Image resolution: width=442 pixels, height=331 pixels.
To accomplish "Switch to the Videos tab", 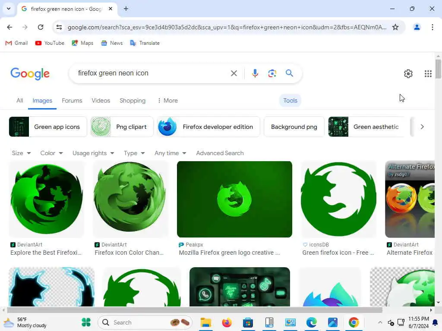I will tap(101, 100).
